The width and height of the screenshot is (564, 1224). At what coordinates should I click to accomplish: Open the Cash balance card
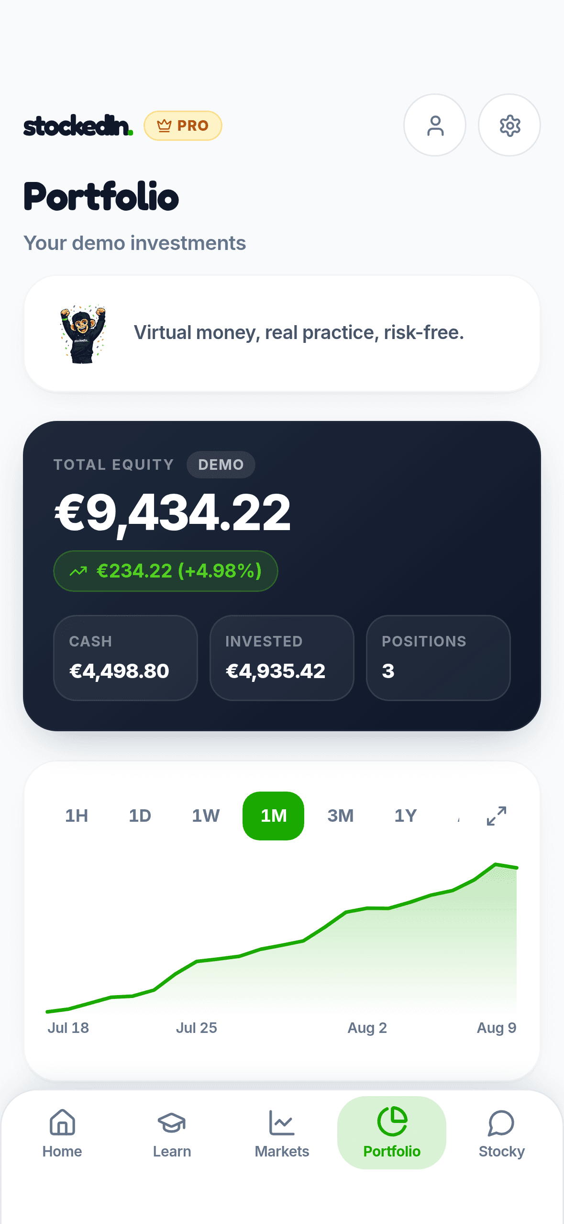[125, 657]
